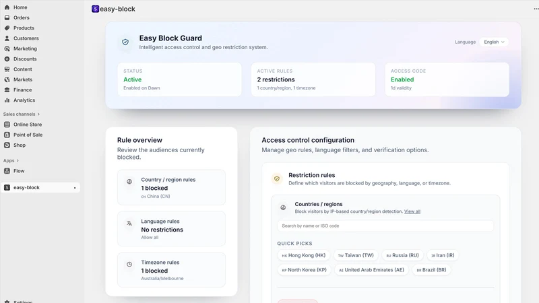Expand the Sales channels section

coord(22,114)
